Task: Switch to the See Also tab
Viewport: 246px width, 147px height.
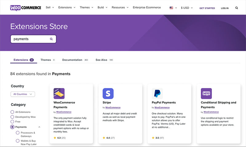Action: click(105, 60)
